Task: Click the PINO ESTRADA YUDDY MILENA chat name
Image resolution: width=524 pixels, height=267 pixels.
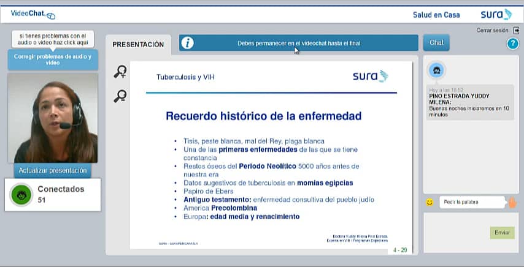Action: pyautogui.click(x=459, y=99)
